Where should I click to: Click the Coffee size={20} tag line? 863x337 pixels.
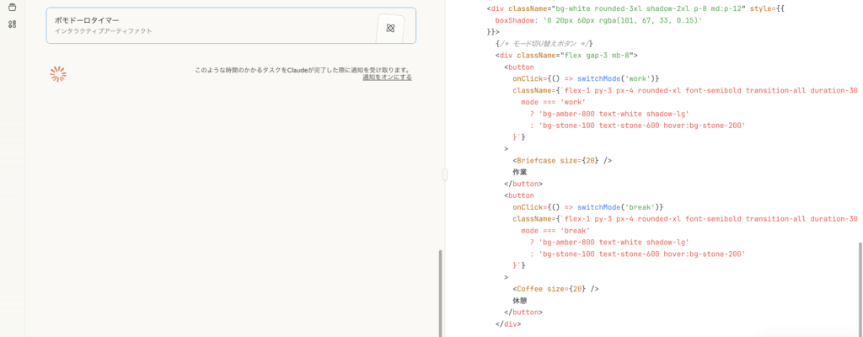click(555, 289)
